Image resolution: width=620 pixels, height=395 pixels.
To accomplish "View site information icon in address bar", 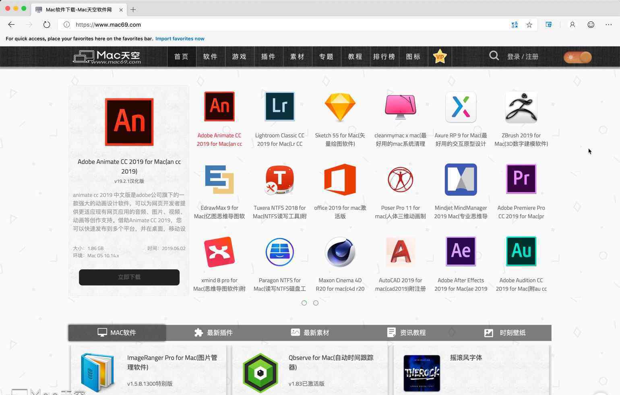I will pyautogui.click(x=67, y=25).
